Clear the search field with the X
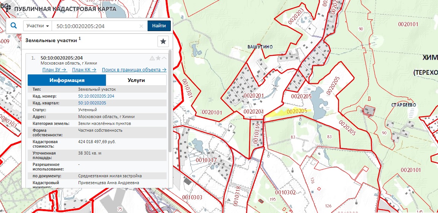 141,26
